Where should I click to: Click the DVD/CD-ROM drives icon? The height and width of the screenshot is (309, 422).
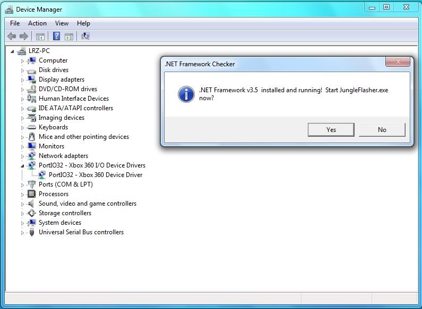[32, 89]
